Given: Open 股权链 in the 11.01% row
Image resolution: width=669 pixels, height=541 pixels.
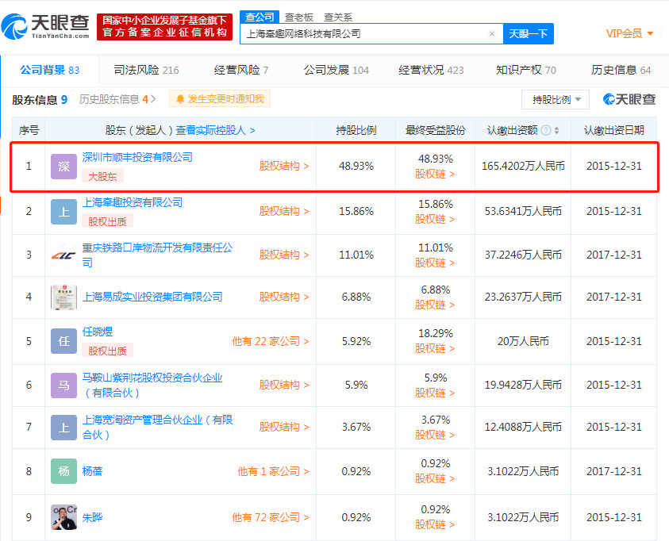Looking at the screenshot, I should (435, 263).
